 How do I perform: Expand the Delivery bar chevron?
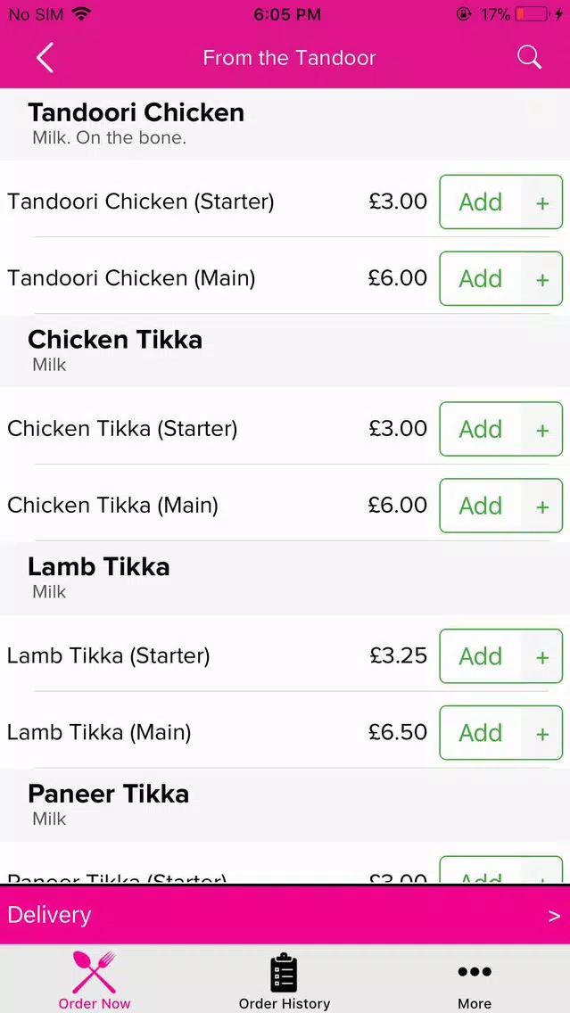tap(554, 916)
